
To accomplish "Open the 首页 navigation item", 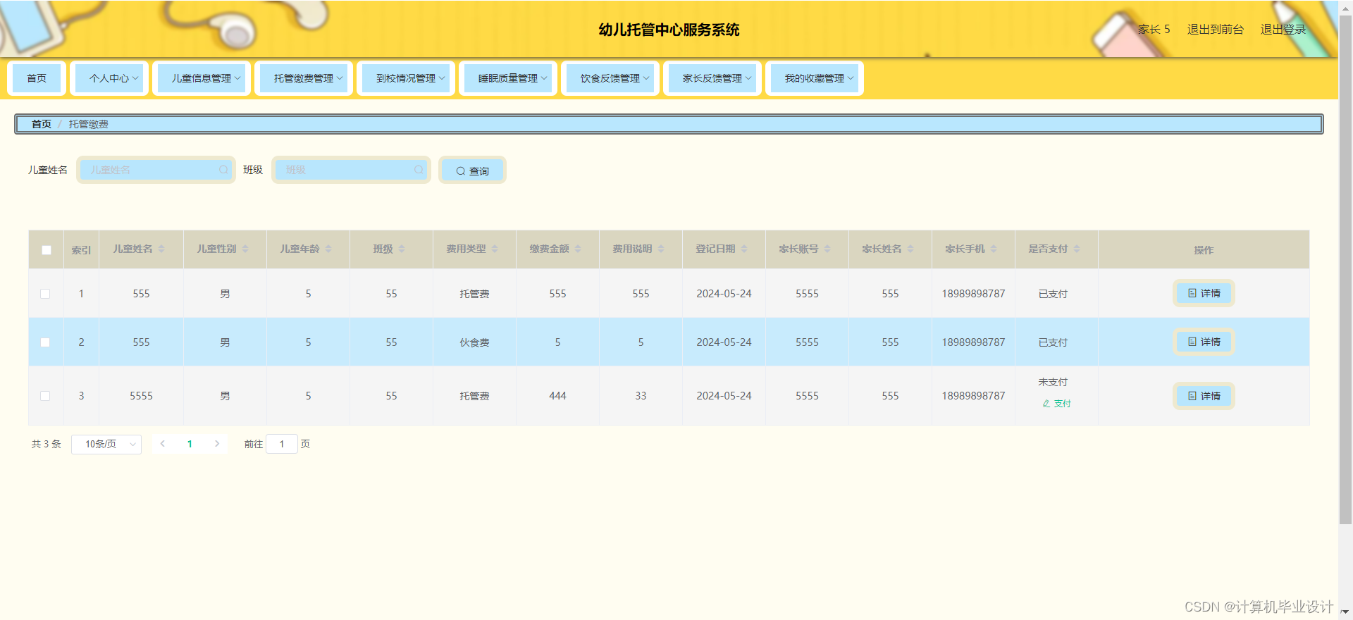I will pos(37,78).
